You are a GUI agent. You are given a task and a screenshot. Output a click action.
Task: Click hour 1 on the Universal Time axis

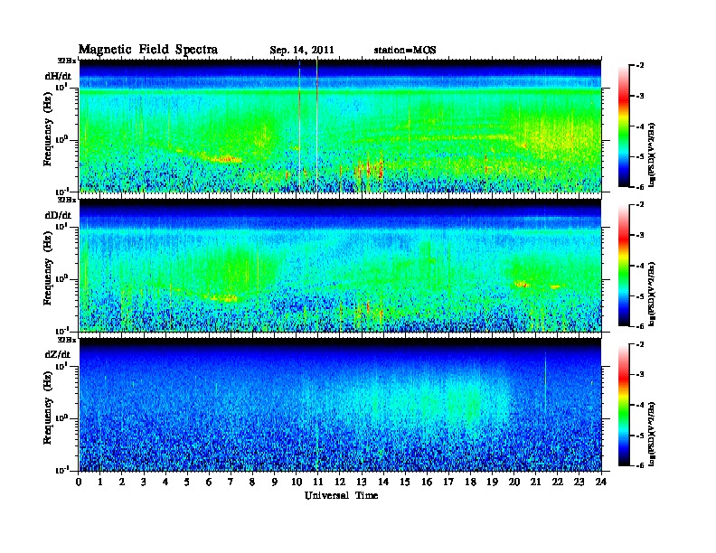point(100,482)
